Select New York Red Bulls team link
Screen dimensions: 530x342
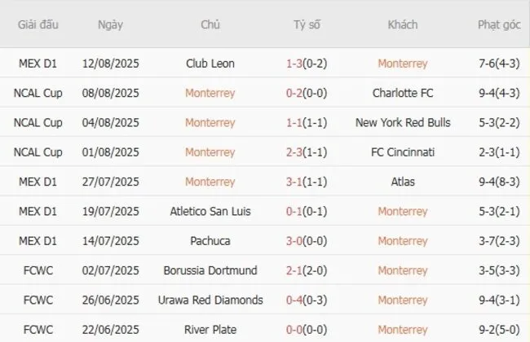[403, 123]
